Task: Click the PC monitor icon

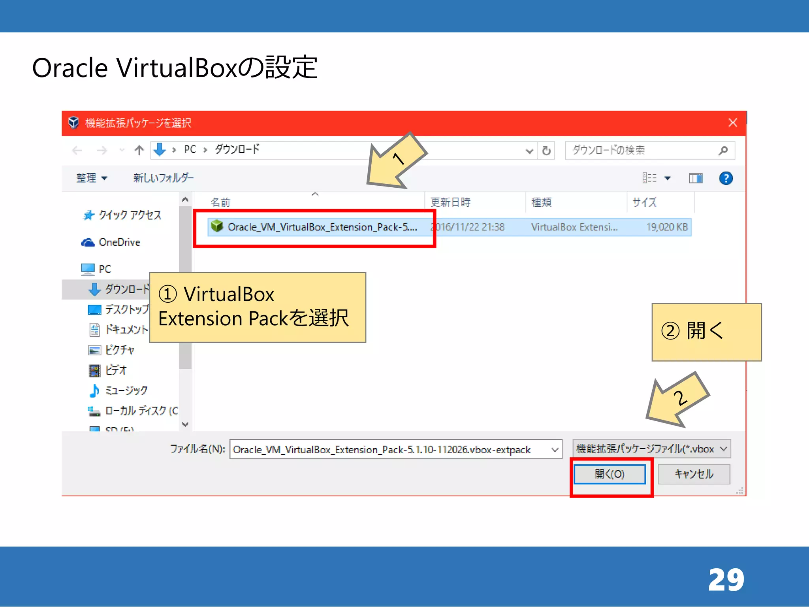Action: tap(88, 270)
